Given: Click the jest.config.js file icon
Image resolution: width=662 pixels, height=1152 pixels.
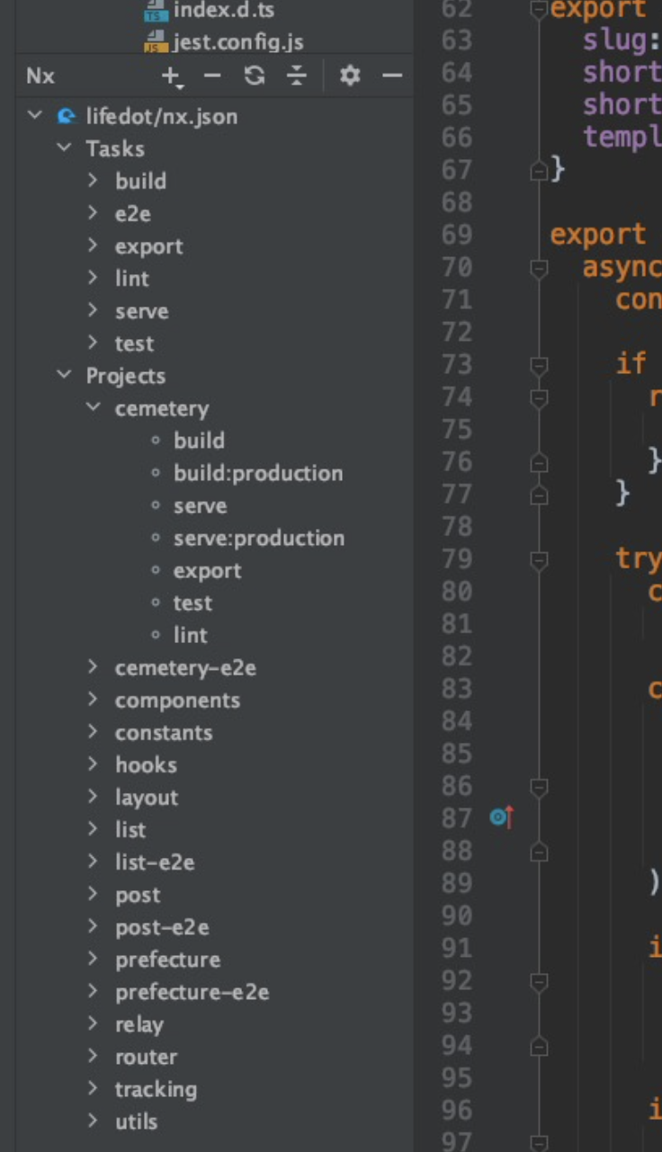Looking at the screenshot, I should tap(157, 42).
